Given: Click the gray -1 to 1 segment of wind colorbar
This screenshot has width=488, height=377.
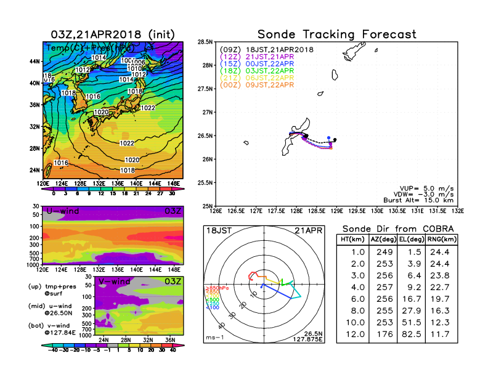Looking at the screenshot, I should click(x=112, y=345).
